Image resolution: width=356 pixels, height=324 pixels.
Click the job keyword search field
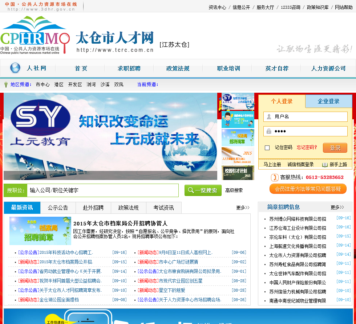pyautogui.click(x=102, y=191)
